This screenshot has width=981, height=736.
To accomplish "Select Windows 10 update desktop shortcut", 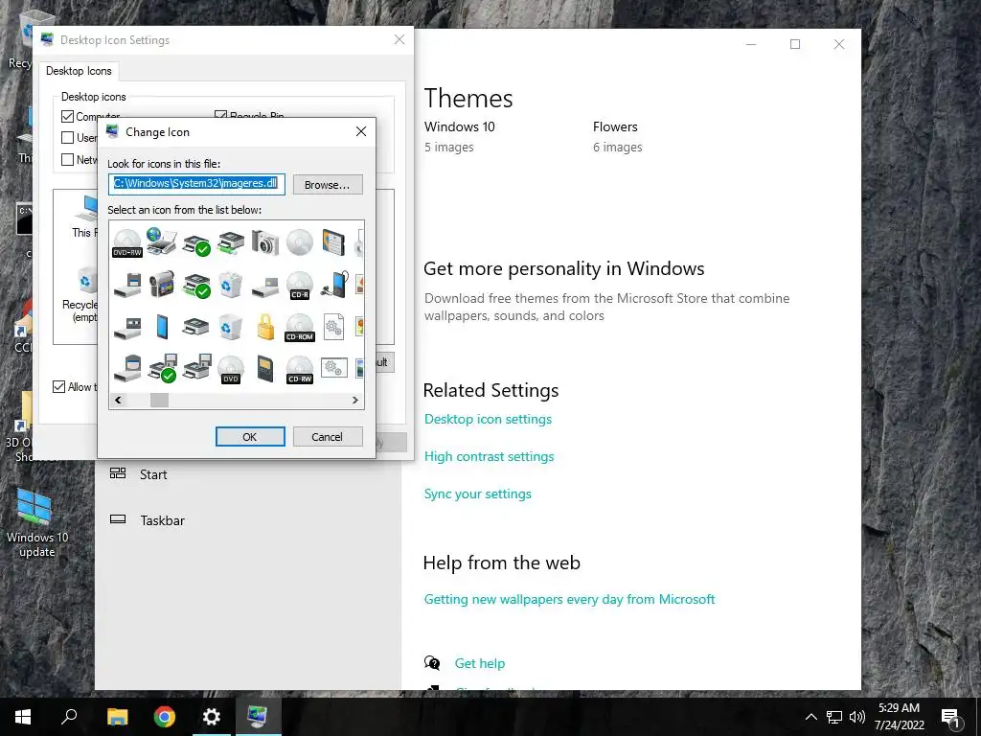I will (x=36, y=522).
